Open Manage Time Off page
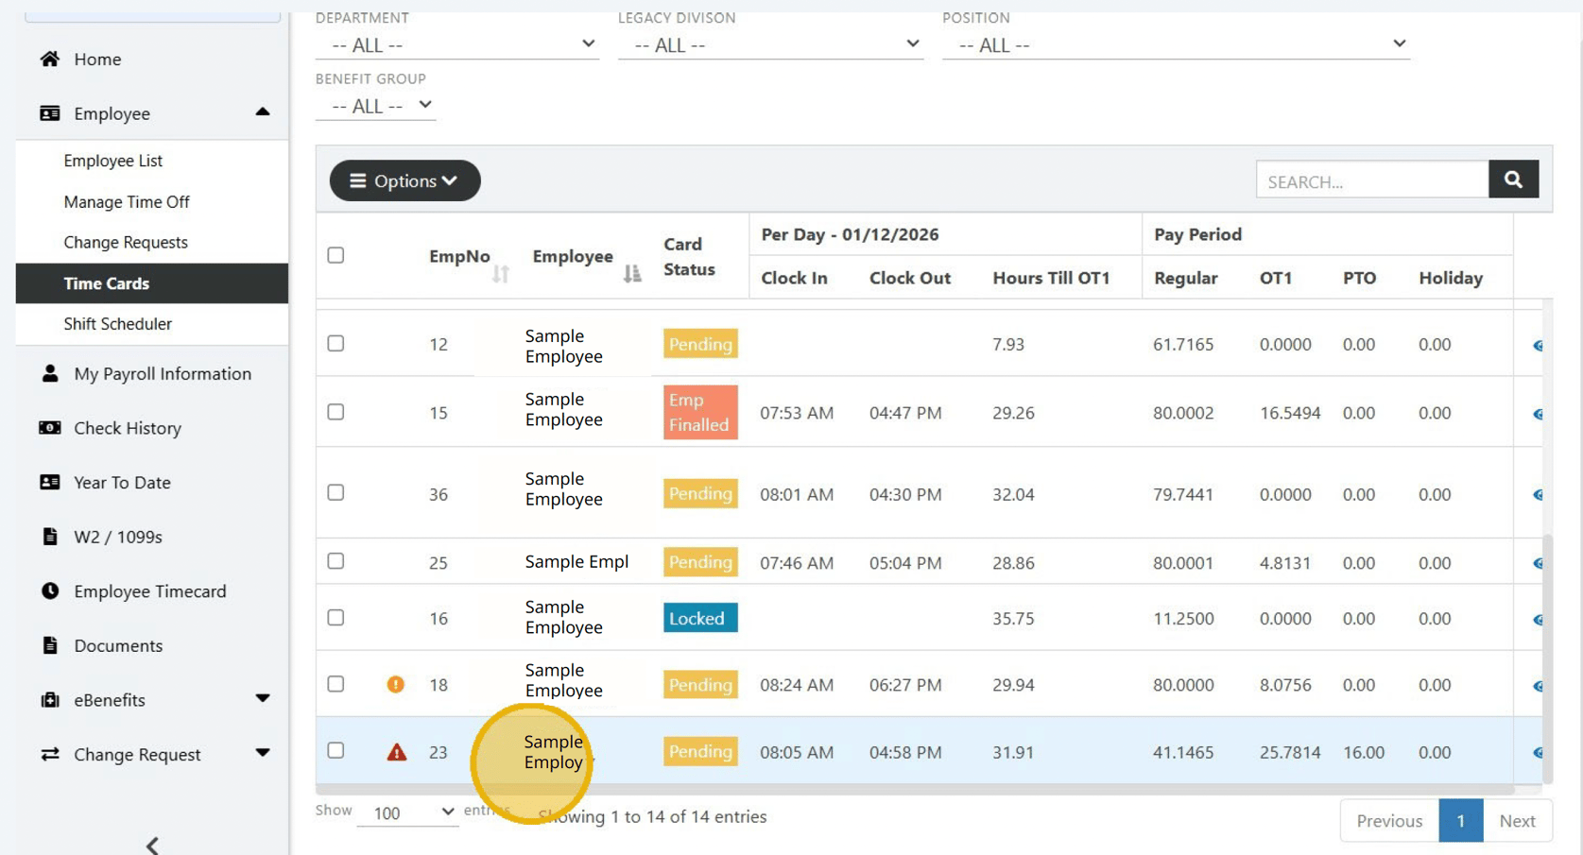Image resolution: width=1583 pixels, height=855 pixels. point(127,201)
